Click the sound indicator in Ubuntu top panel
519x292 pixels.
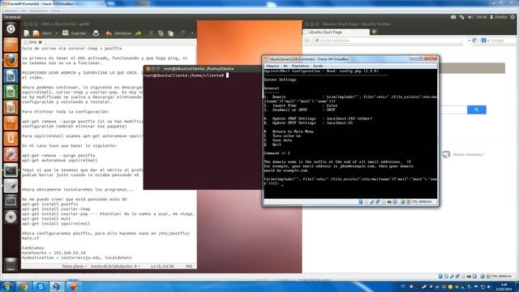pyautogui.click(x=470, y=17)
